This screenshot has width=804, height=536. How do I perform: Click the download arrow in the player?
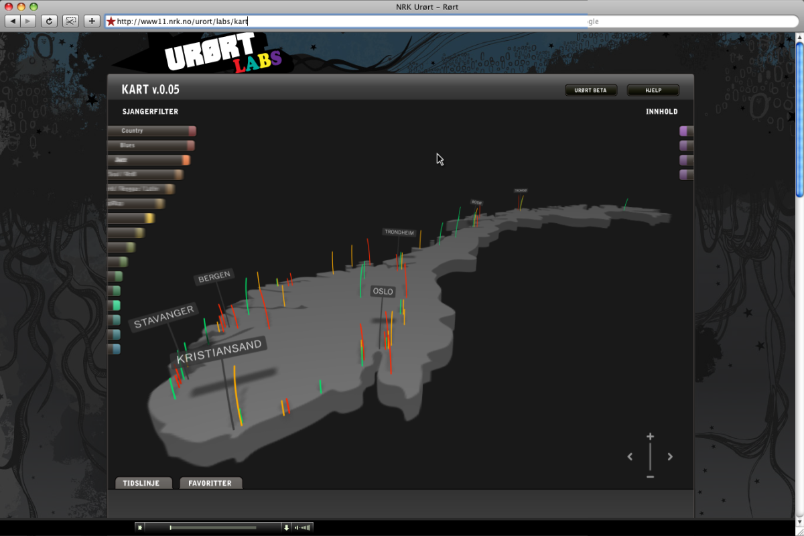pyautogui.click(x=287, y=528)
